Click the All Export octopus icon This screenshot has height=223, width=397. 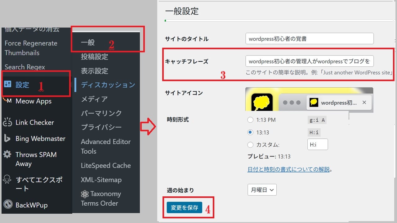click(7, 180)
